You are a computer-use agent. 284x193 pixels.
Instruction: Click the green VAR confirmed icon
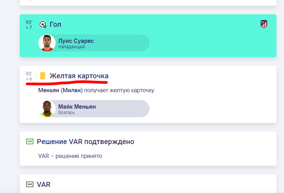click(x=30, y=142)
